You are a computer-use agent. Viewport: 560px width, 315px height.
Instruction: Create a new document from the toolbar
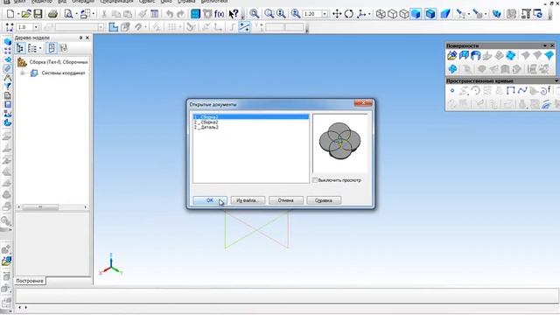pos(10,14)
